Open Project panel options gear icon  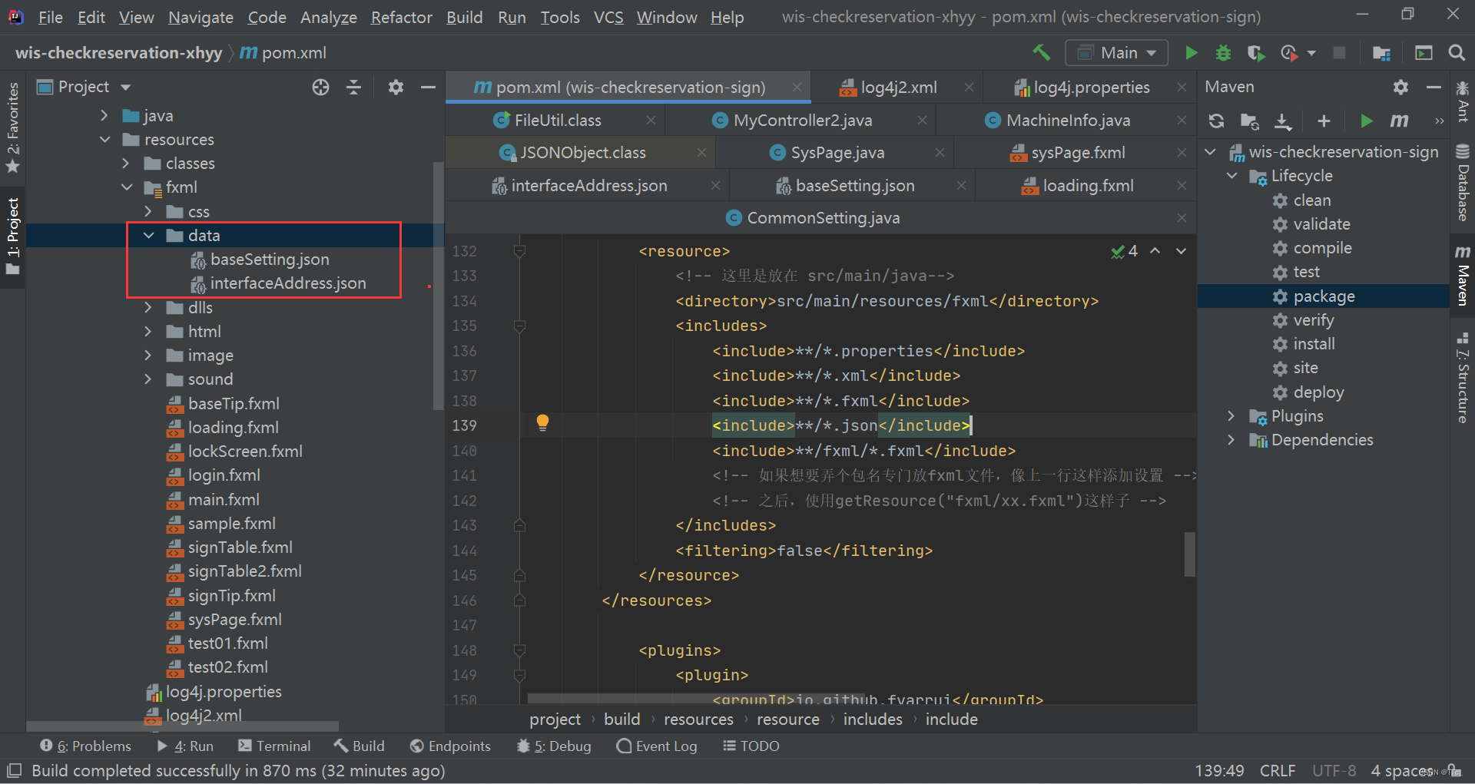pos(396,87)
